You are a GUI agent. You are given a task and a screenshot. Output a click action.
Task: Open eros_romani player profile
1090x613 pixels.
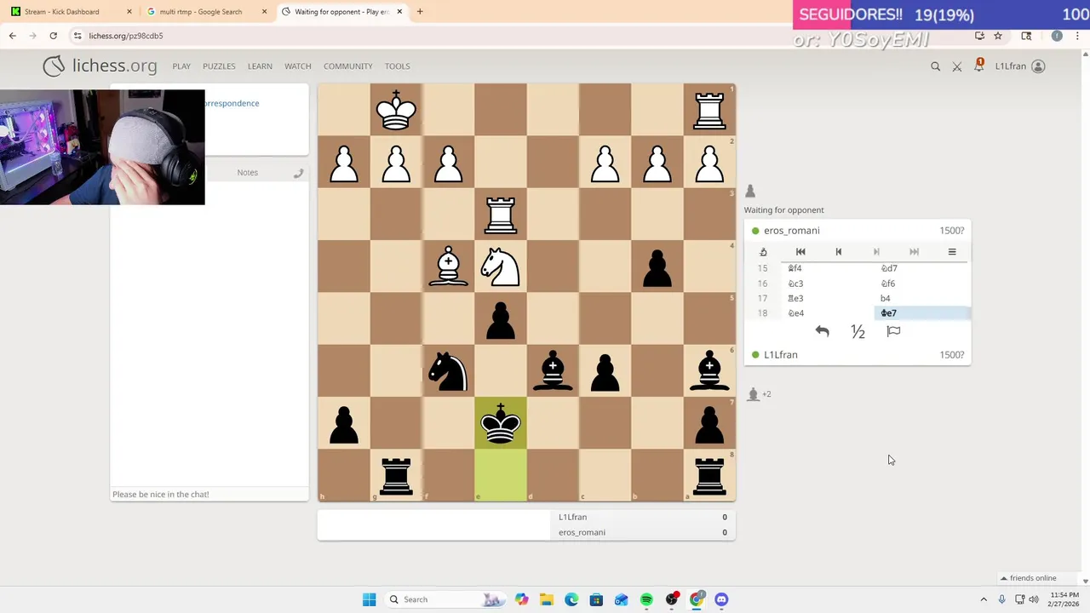pyautogui.click(x=791, y=231)
